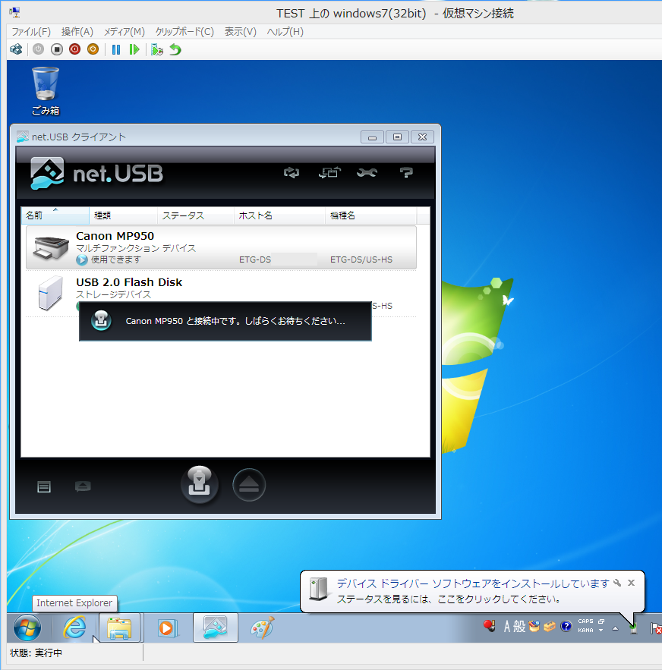
Task: Click the Windows Start orb
Action: click(x=27, y=628)
